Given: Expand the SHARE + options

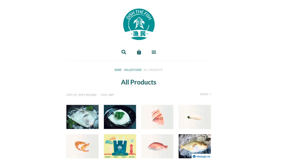Looking at the screenshot, I should tap(205, 94).
